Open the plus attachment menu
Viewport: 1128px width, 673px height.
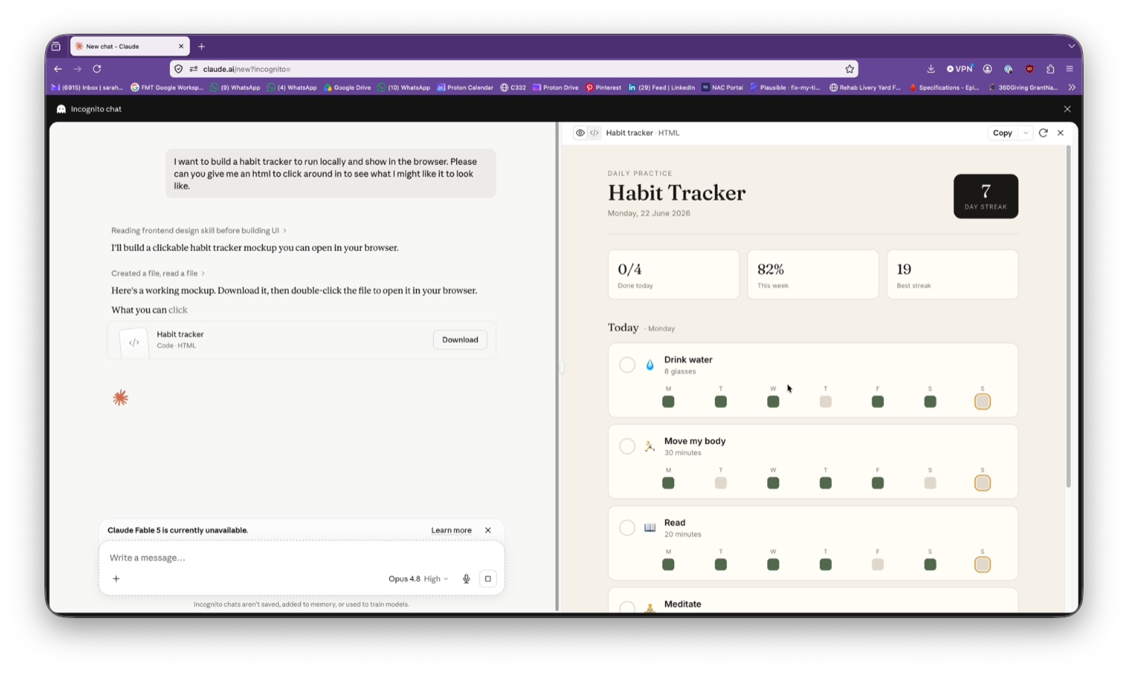pyautogui.click(x=116, y=579)
